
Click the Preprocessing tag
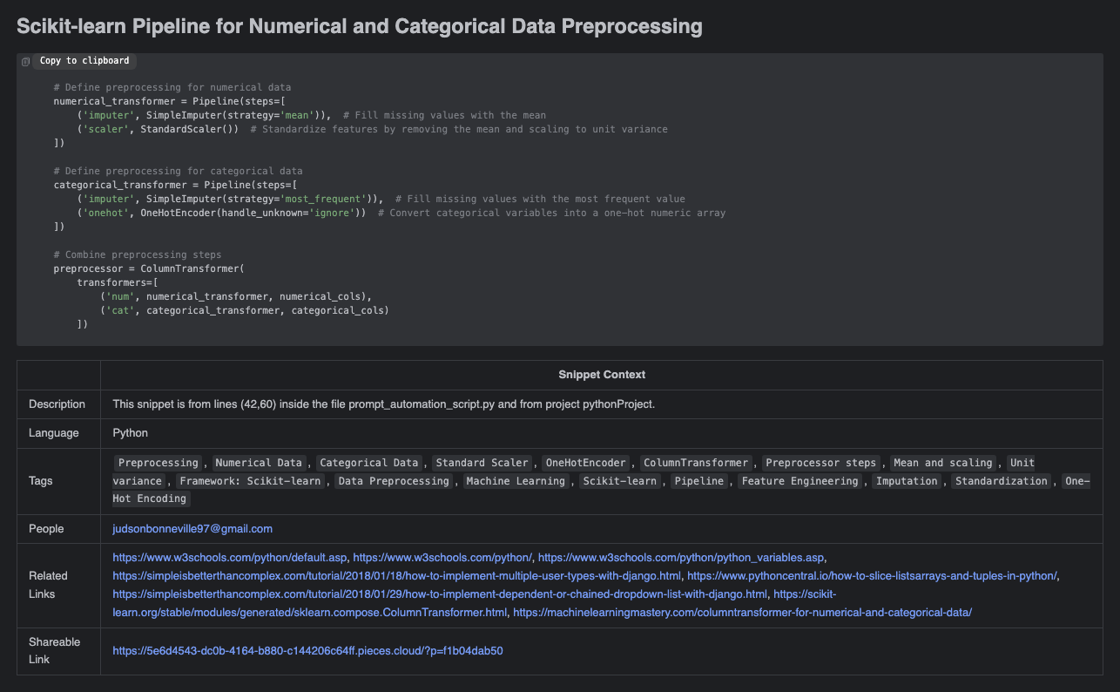click(158, 463)
